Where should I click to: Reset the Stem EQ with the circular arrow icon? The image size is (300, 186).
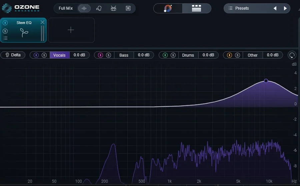[x=292, y=55]
